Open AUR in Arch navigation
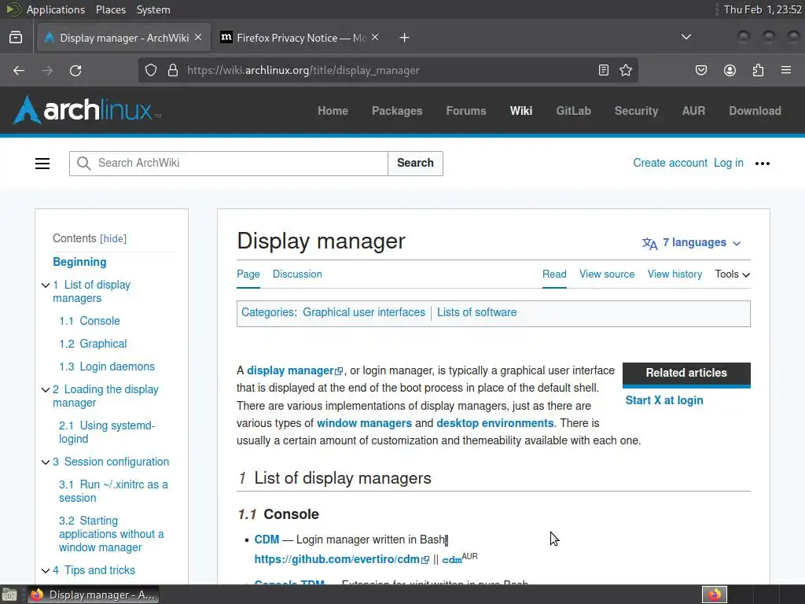 [x=693, y=111]
